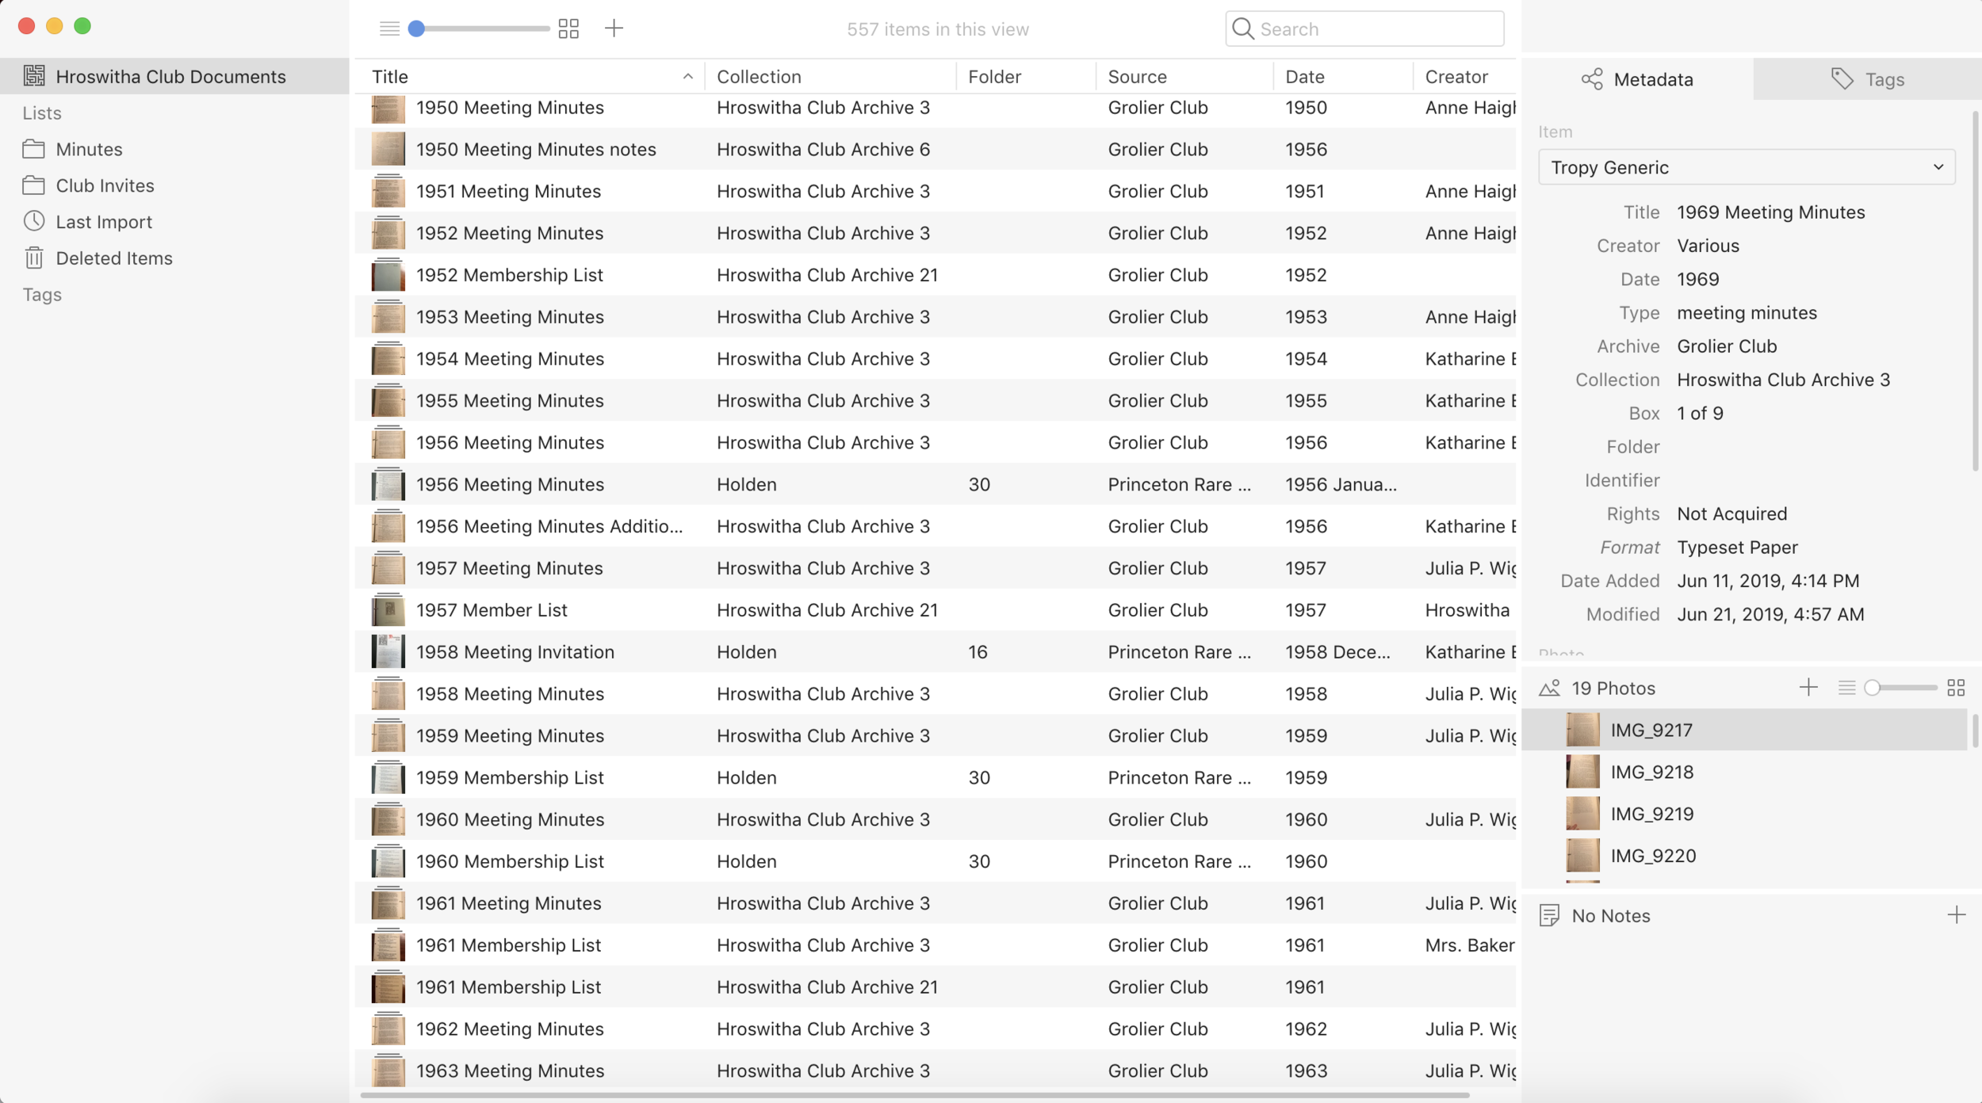Viewport: 1982px width, 1103px height.
Task: Click thumbnail of 1952 Membership List
Action: (x=388, y=275)
